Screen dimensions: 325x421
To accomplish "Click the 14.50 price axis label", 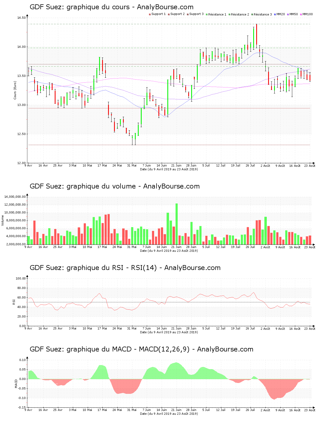I will pyautogui.click(x=21, y=18).
